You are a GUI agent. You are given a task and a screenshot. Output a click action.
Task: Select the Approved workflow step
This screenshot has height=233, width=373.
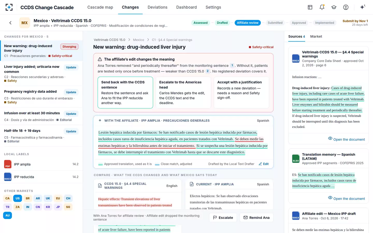point(299,23)
